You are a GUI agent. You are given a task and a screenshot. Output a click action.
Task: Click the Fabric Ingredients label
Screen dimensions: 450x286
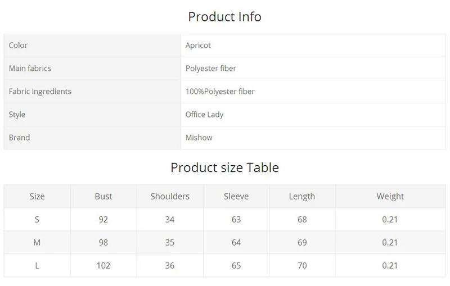(40, 92)
